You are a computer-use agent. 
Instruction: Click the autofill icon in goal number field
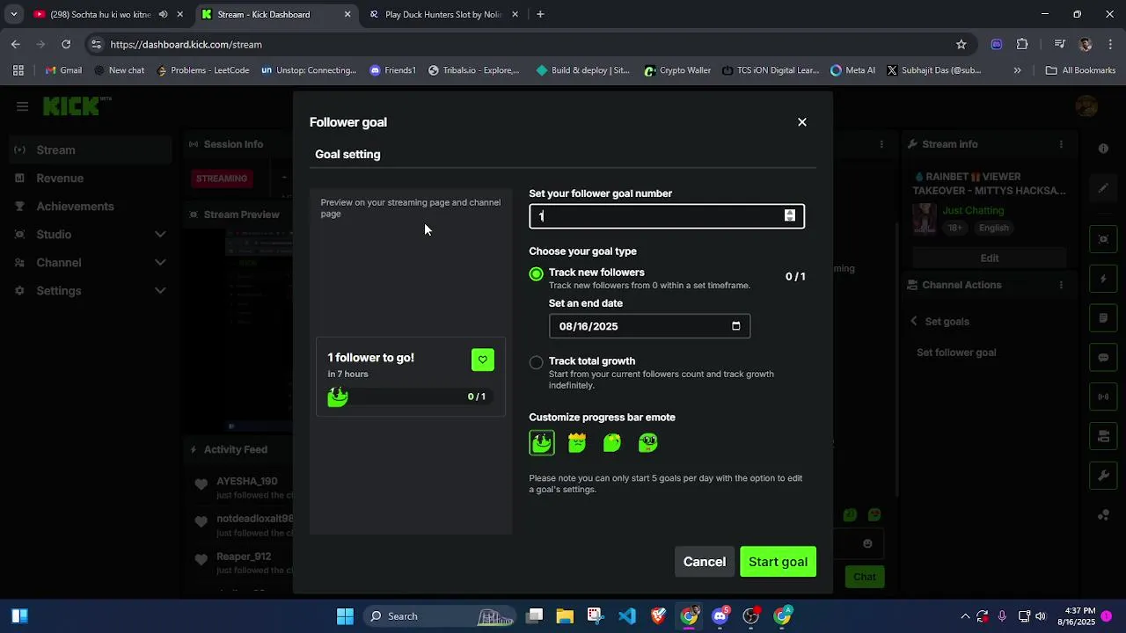pos(789,216)
